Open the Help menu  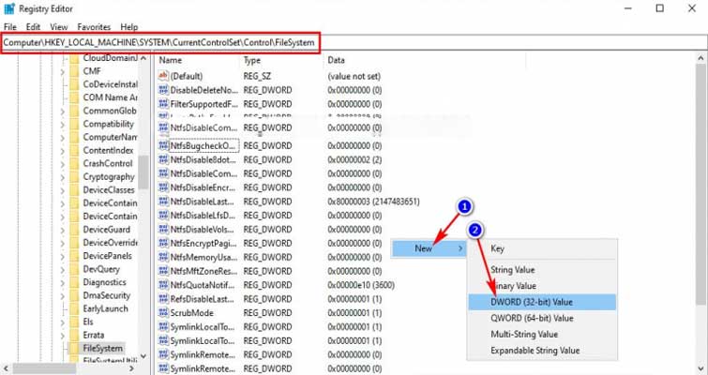[x=129, y=27]
